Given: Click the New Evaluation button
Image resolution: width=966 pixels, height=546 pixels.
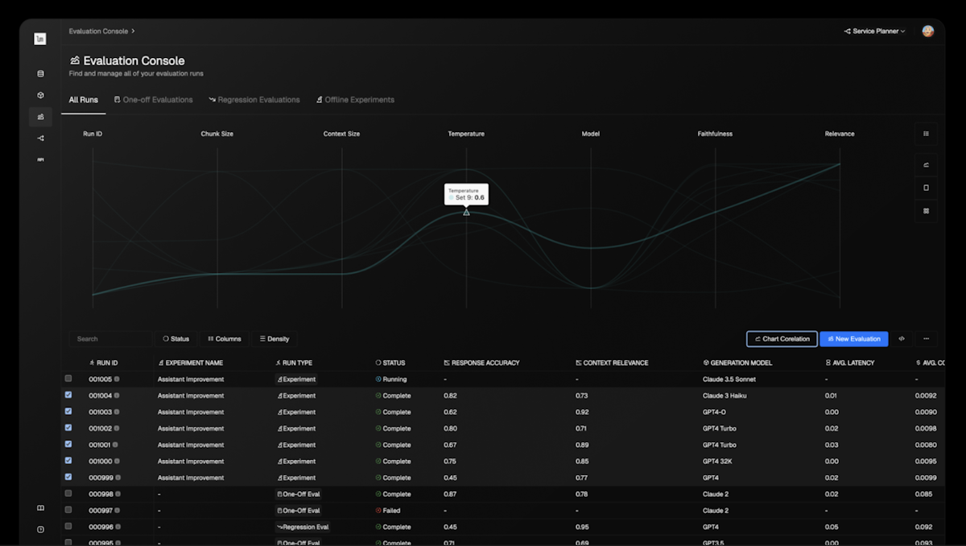Looking at the screenshot, I should (853, 338).
